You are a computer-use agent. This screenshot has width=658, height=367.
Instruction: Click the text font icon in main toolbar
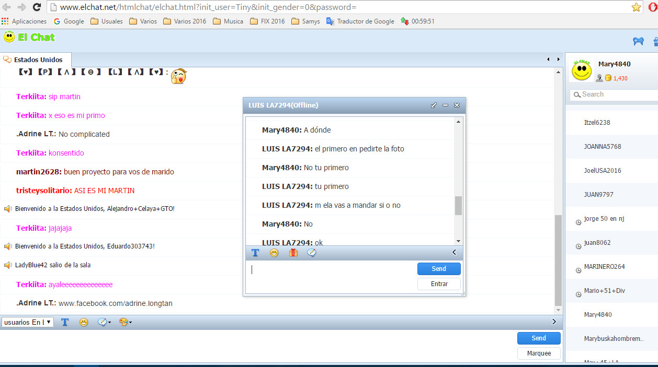tap(65, 322)
